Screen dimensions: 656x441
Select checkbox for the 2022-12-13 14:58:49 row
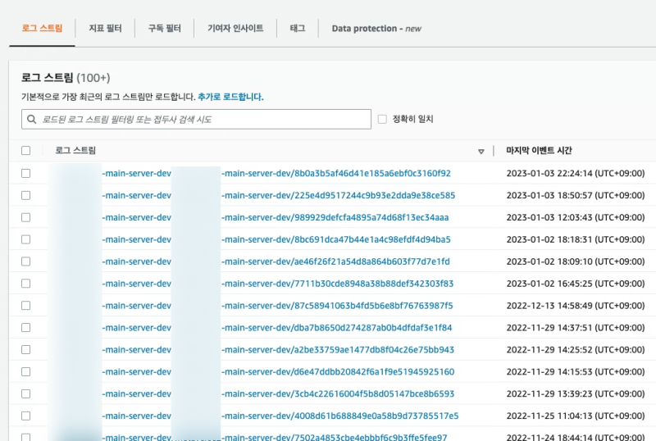25,306
